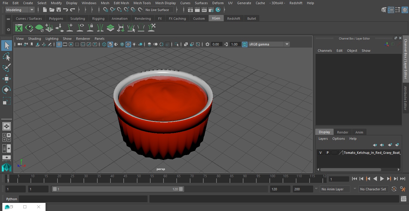The width and height of the screenshot is (409, 211).
Task: Click the exposure value 0.00 field
Action: click(x=216, y=44)
